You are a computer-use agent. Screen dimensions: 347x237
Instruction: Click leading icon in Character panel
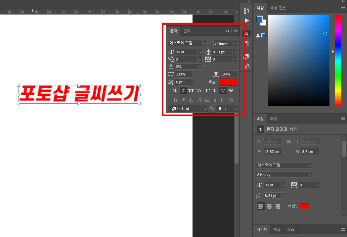(208, 52)
